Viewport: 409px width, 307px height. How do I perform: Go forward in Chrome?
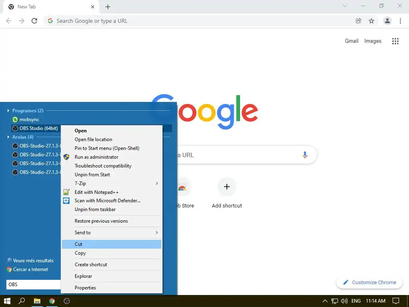pyautogui.click(x=22, y=21)
